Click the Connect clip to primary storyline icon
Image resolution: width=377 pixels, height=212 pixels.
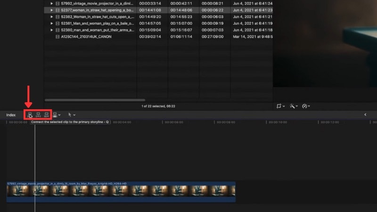click(x=30, y=114)
